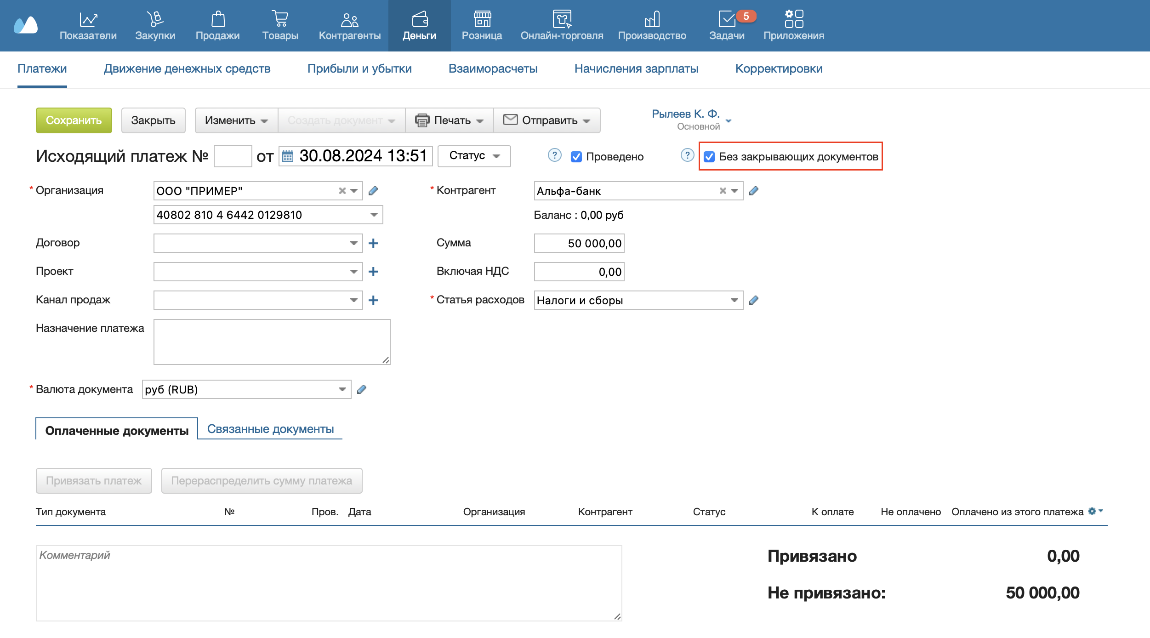Click the Привязать платеж button

pyautogui.click(x=94, y=481)
